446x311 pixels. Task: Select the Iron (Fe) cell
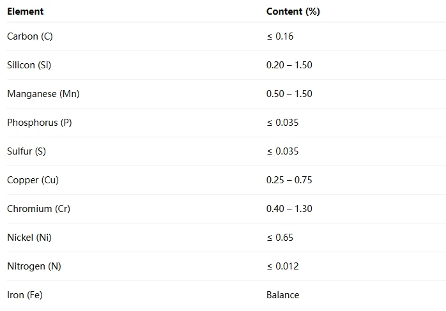click(x=25, y=295)
